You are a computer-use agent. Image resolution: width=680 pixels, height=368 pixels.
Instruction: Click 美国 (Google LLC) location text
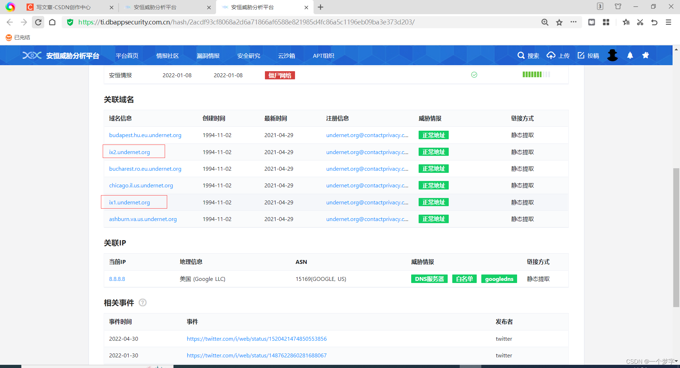tap(203, 279)
